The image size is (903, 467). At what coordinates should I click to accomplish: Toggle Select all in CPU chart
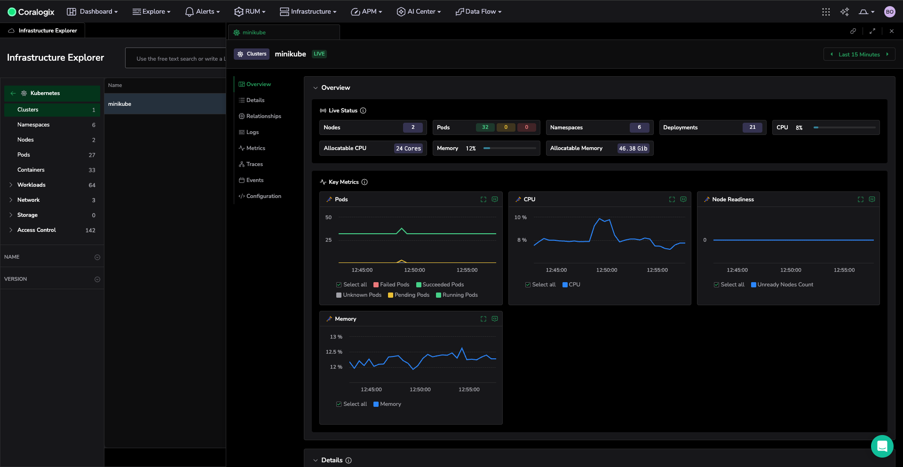[x=540, y=285]
